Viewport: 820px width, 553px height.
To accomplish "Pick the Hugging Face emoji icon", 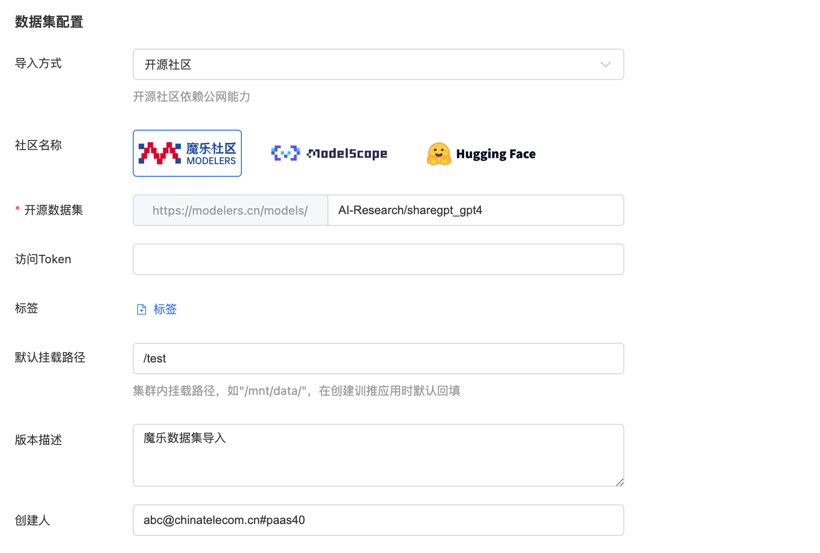I will [439, 154].
